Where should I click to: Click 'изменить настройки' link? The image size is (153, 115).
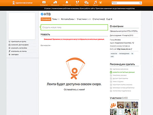coord(19,48)
